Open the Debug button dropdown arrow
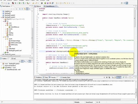138x104 pixels. (x=17, y=3)
